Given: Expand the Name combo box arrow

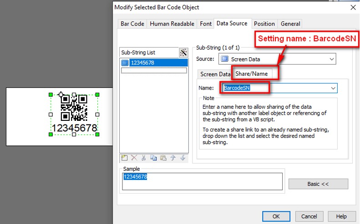Looking at the screenshot, I should click(x=333, y=88).
